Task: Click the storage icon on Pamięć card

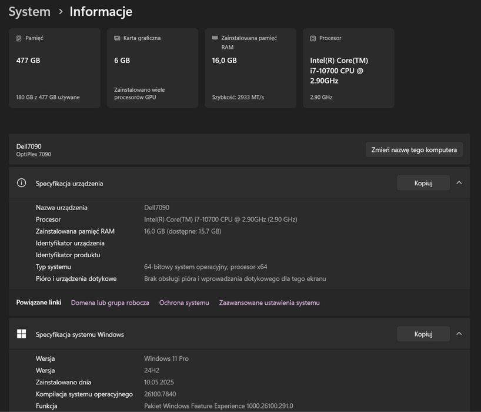Action: [19, 38]
